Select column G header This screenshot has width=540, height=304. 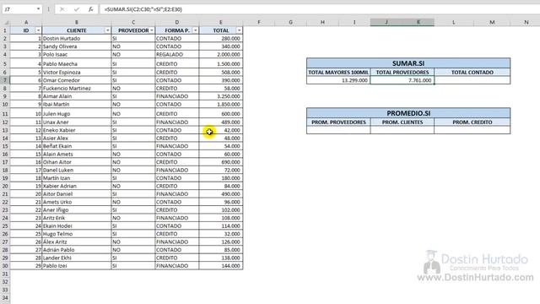tap(290, 23)
